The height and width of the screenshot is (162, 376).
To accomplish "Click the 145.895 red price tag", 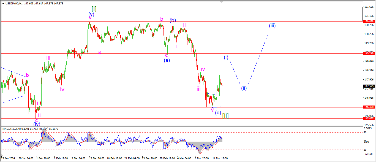I will (x=369, y=118).
